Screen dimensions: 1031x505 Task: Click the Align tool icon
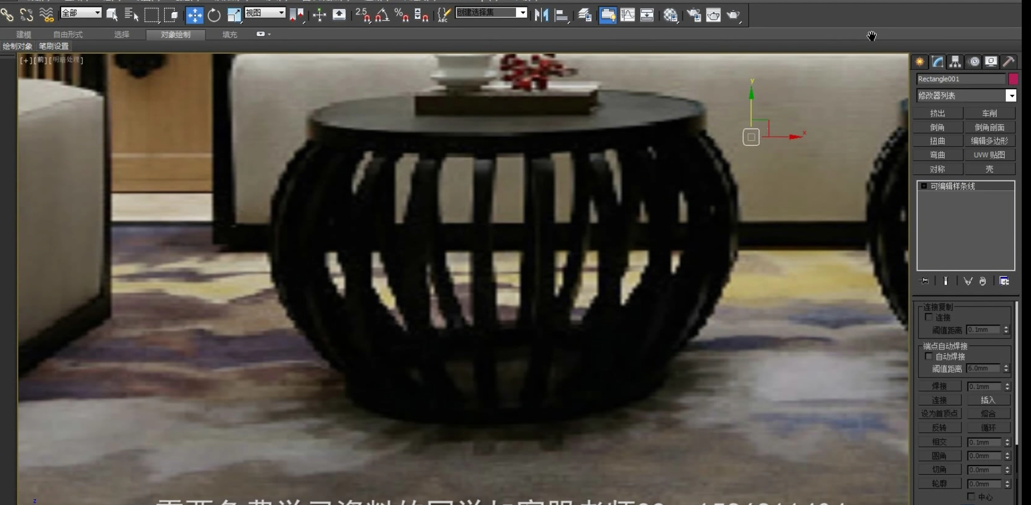[561, 15]
